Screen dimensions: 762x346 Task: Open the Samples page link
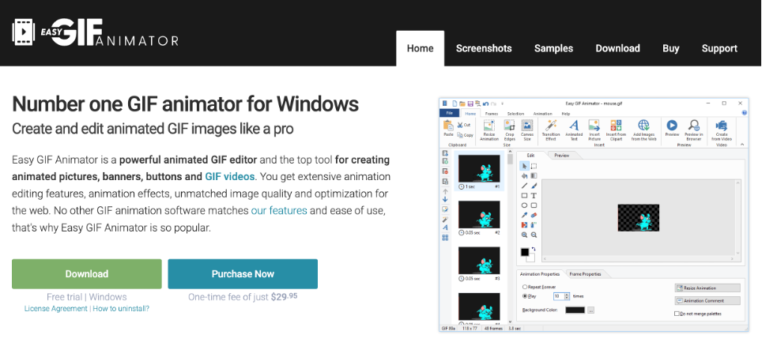(x=553, y=48)
